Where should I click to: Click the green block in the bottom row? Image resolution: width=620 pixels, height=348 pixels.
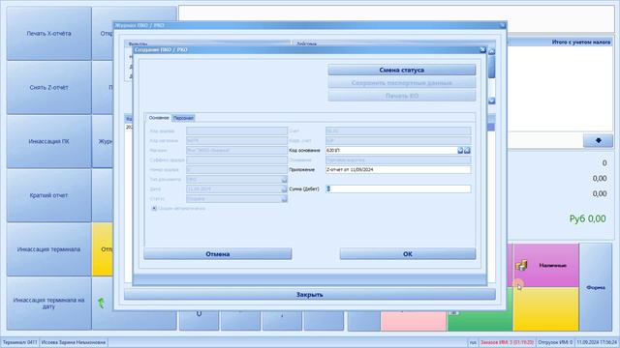click(480, 321)
